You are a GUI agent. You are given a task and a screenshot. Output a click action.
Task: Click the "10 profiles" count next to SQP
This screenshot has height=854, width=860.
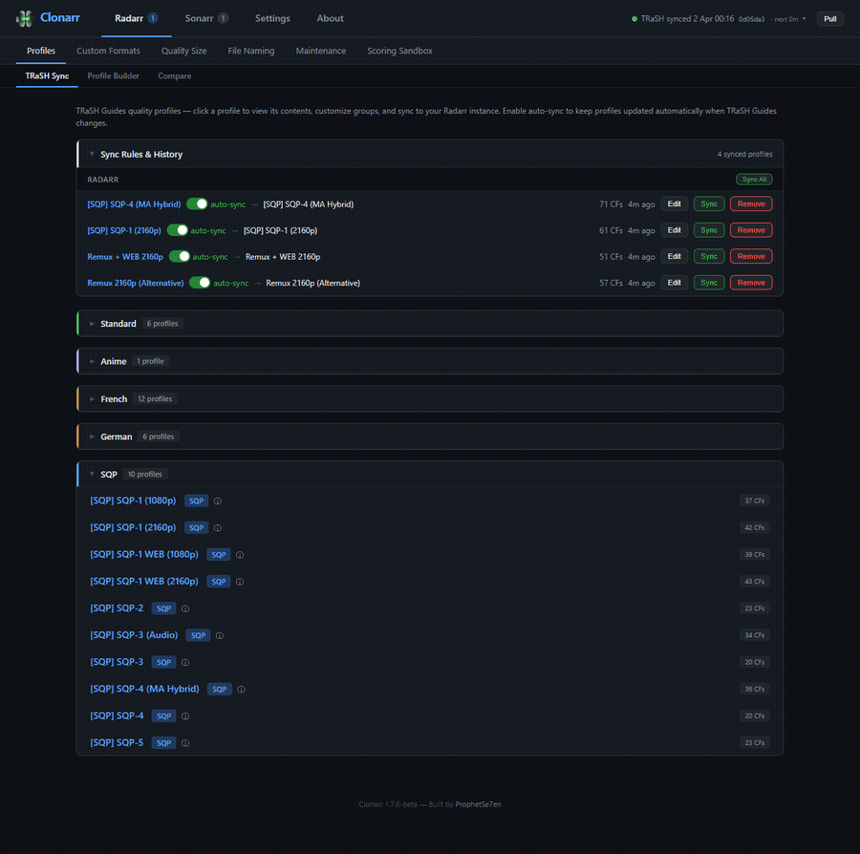pos(145,474)
